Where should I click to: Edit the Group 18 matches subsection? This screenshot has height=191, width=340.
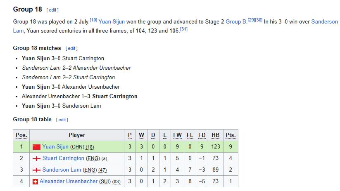[x=71, y=49]
